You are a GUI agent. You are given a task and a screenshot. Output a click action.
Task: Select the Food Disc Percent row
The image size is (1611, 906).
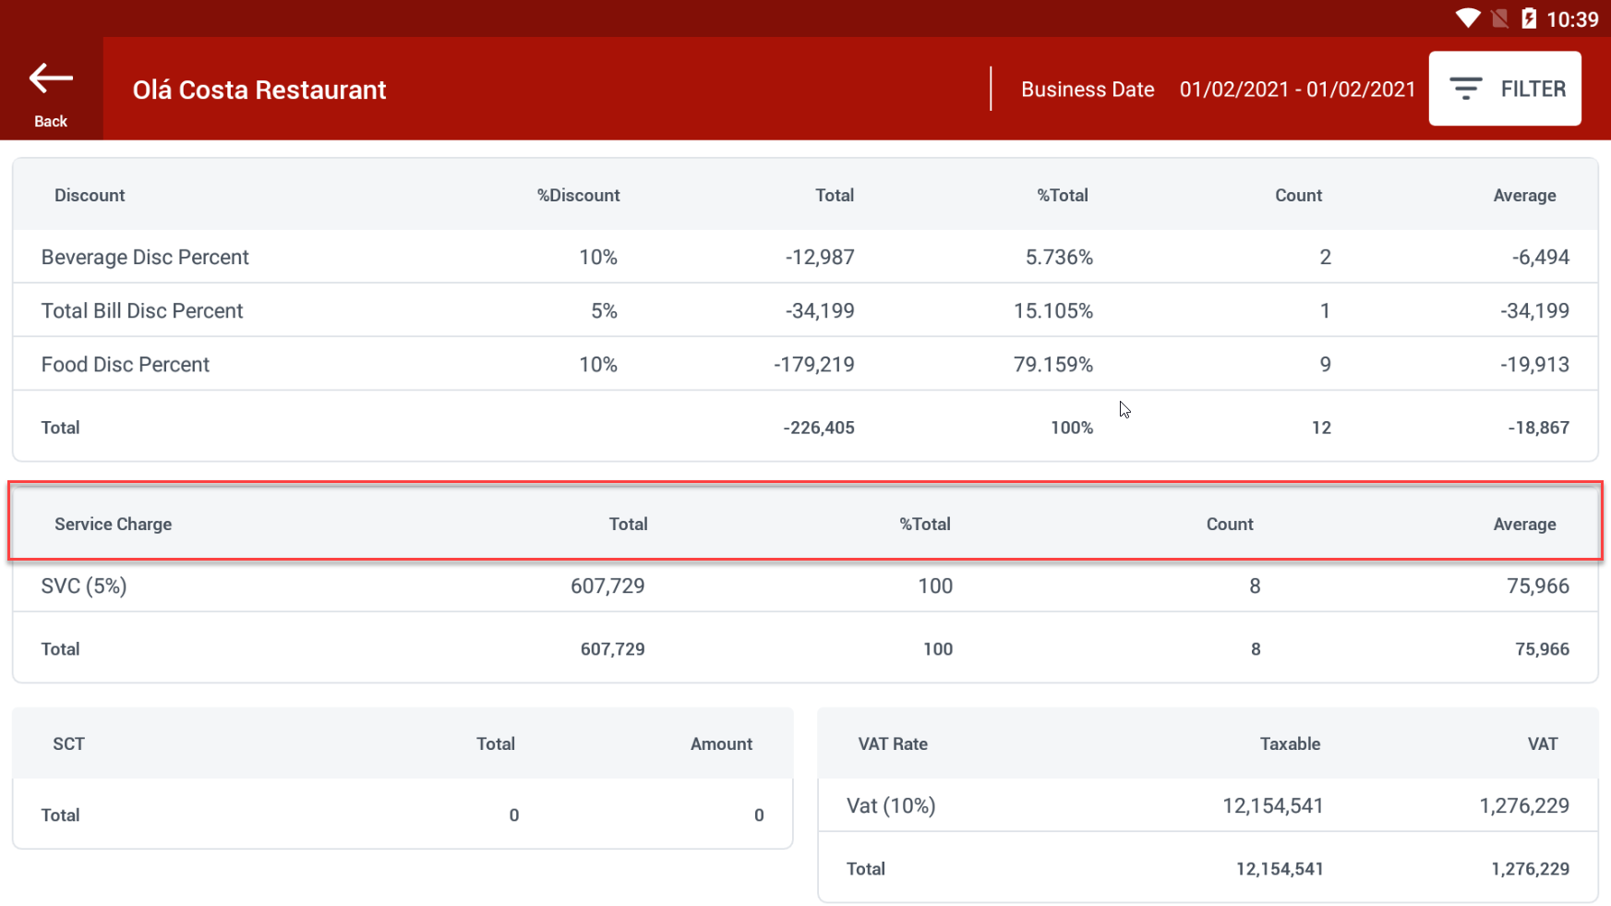pos(126,364)
